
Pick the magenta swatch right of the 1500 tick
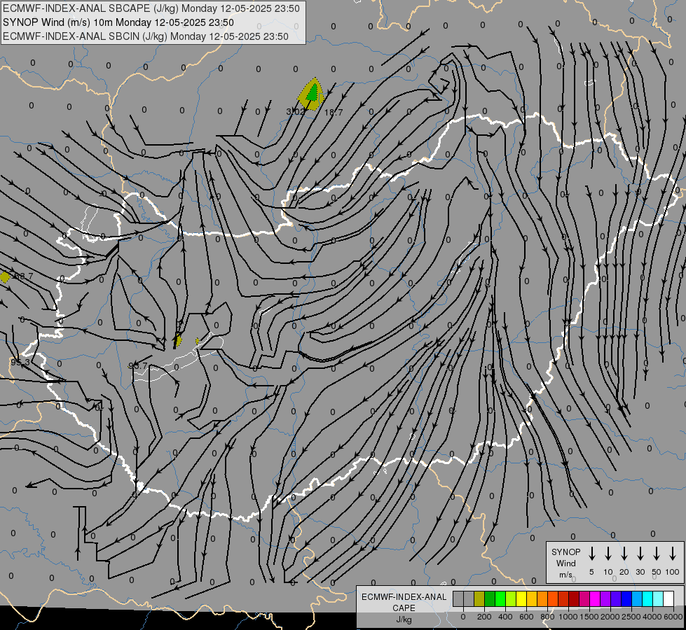tap(595, 599)
